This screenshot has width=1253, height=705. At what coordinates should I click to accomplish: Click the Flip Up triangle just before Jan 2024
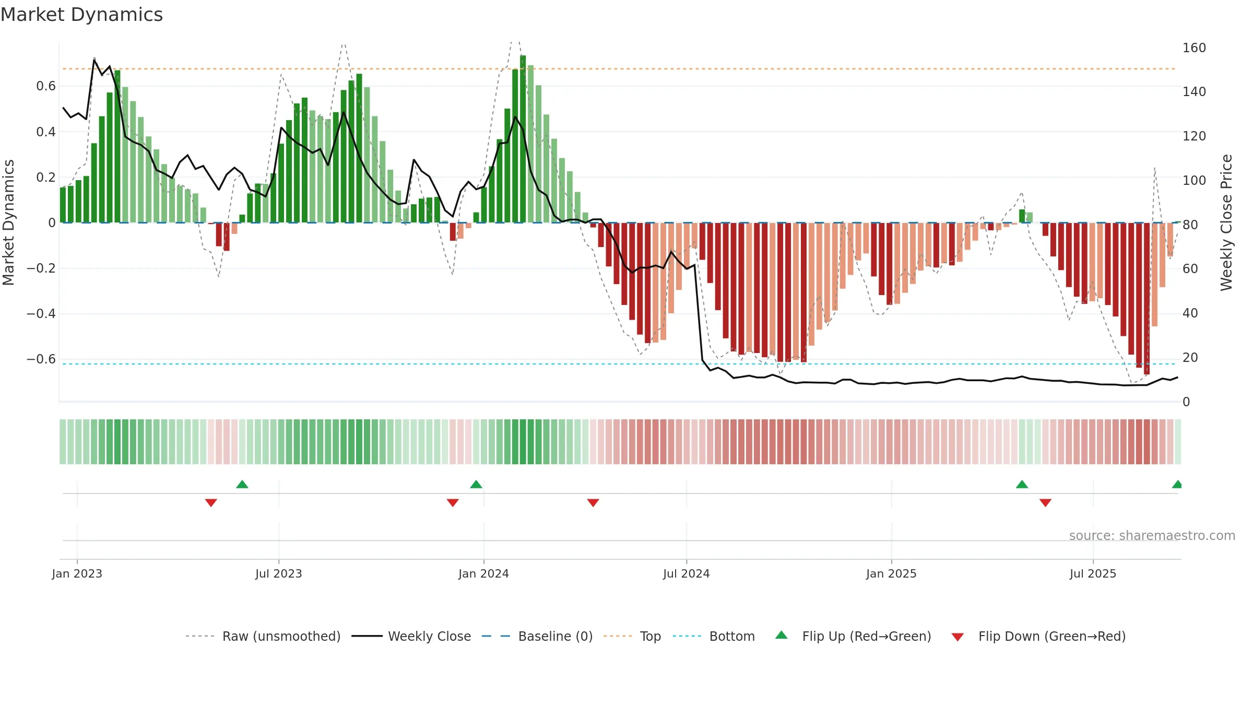[x=476, y=484]
